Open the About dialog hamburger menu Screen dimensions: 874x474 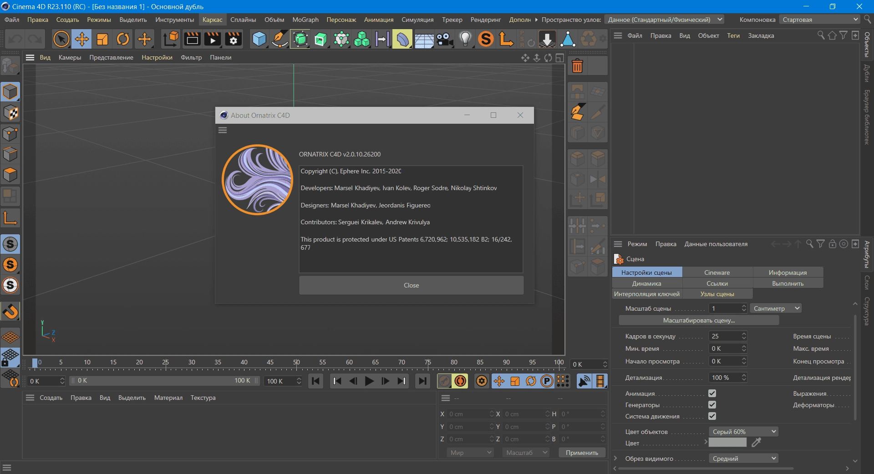pos(223,130)
